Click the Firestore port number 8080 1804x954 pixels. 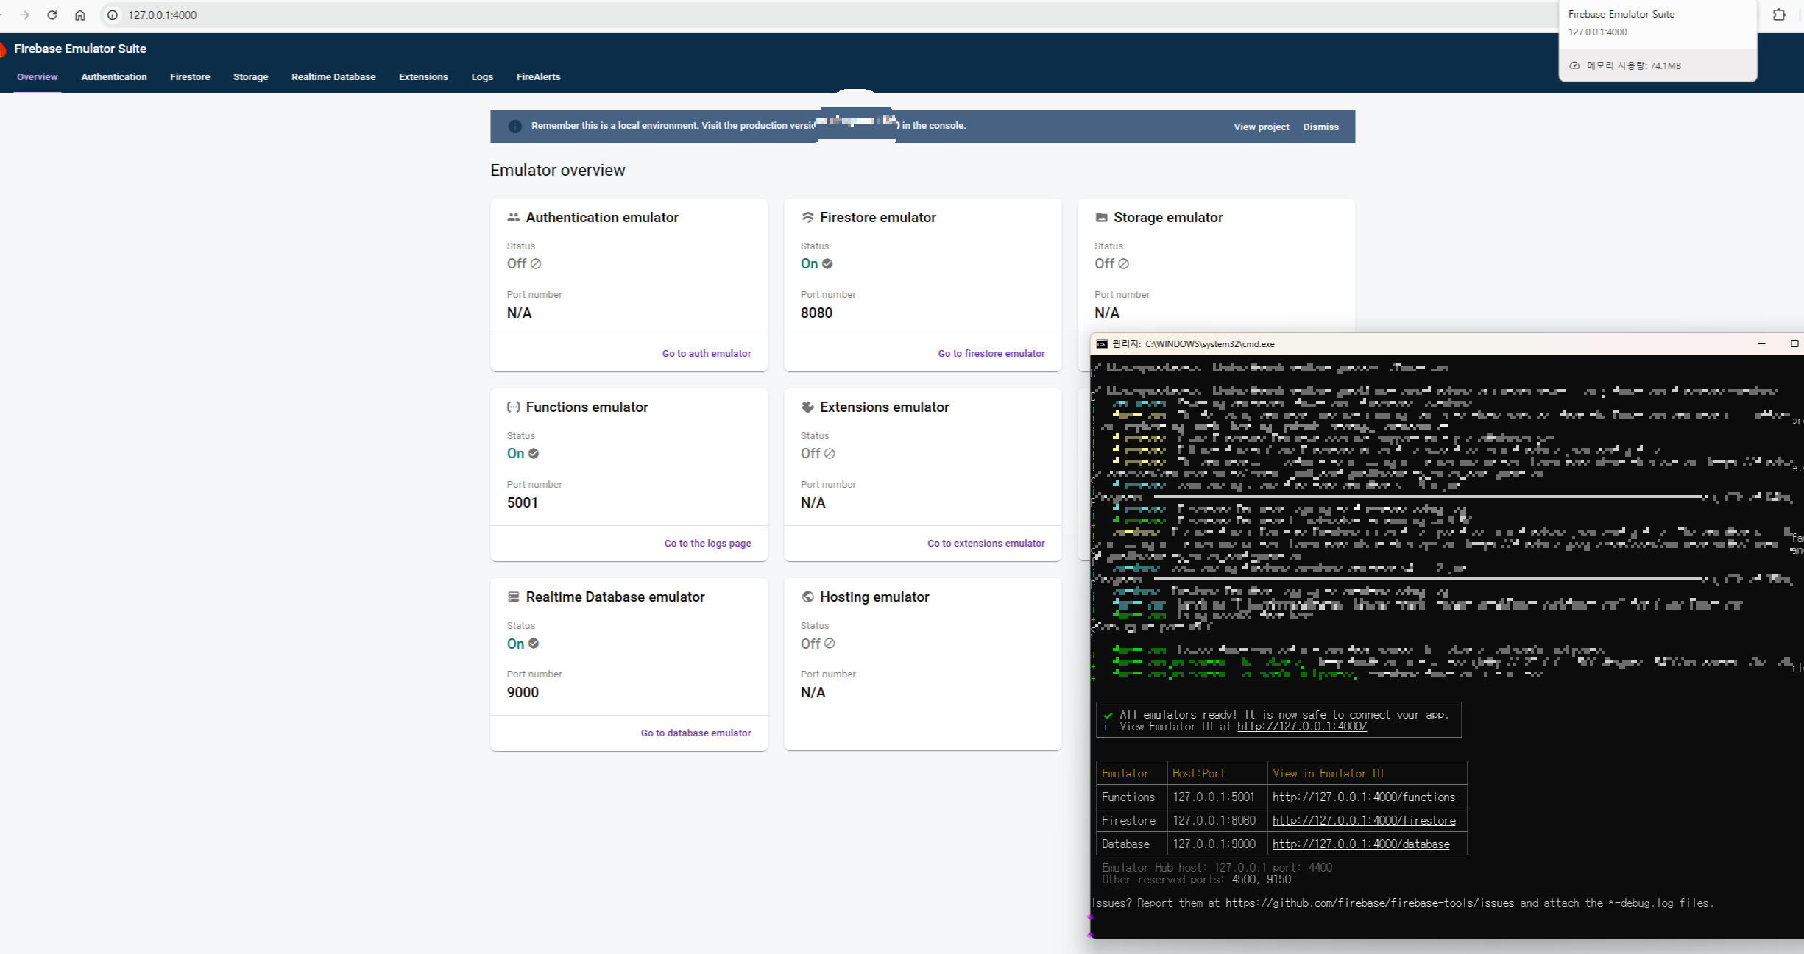click(816, 313)
